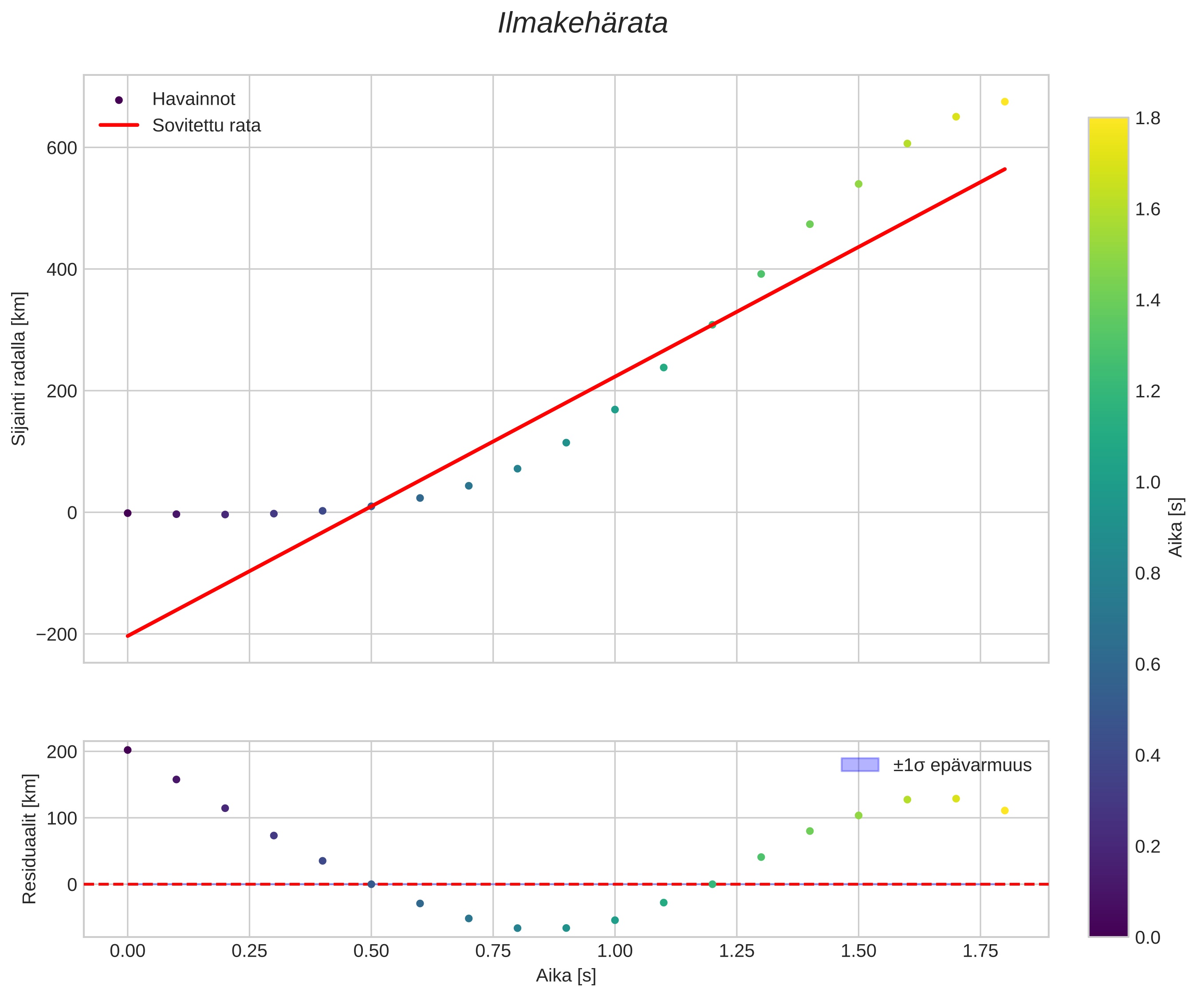
Task: Click the observation point at 1.00 seconds
Action: tap(614, 409)
